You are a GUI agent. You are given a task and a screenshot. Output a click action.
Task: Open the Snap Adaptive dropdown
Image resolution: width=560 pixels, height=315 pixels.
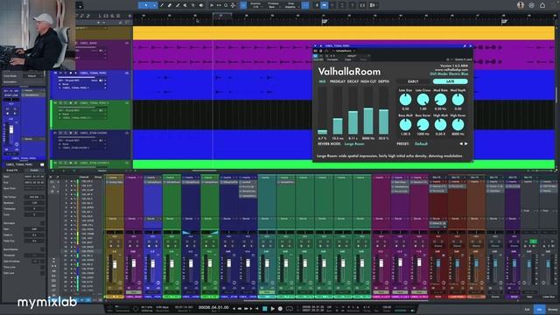[290, 5]
